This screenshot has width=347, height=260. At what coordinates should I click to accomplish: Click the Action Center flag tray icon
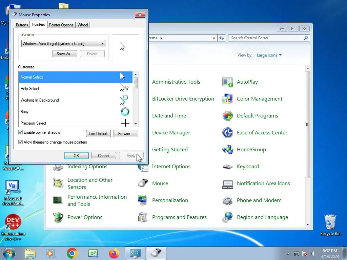[305, 254]
